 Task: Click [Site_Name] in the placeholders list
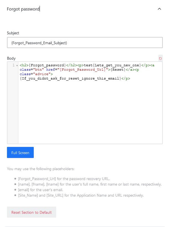point(28,195)
